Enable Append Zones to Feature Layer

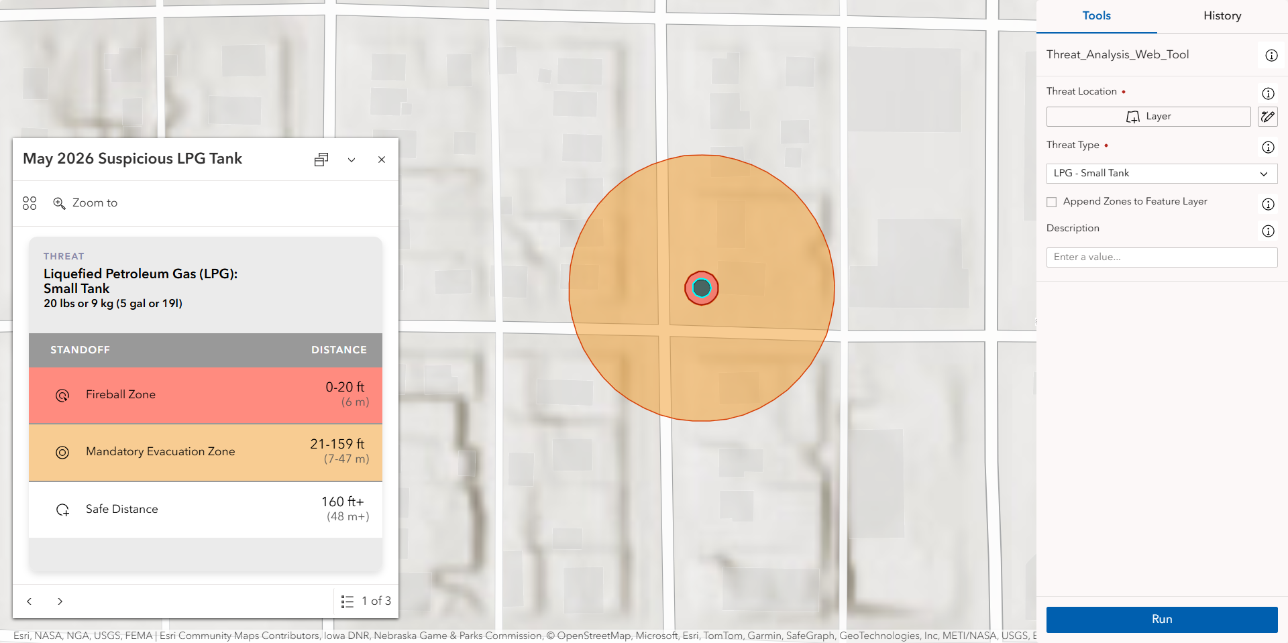pyautogui.click(x=1052, y=202)
